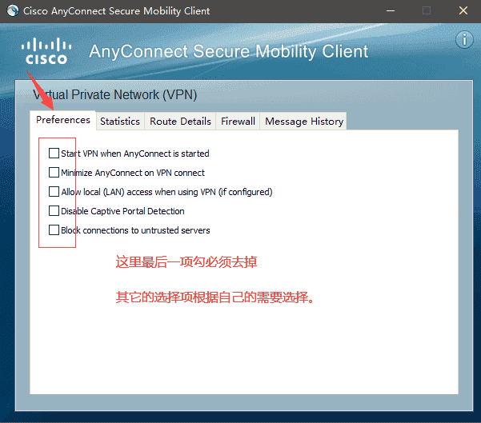Check Allow local (LAN) access option
This screenshot has width=481, height=423.
coord(54,192)
